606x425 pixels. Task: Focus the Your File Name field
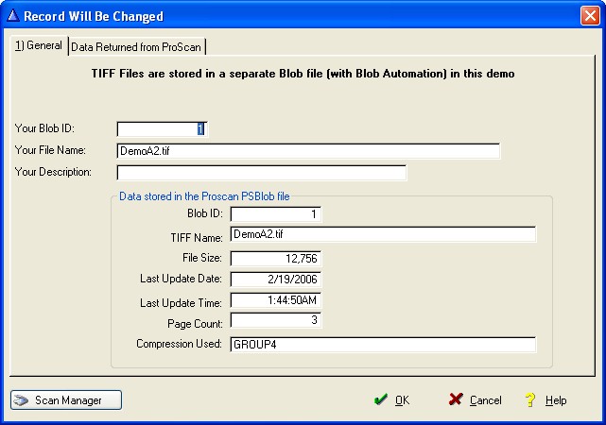click(308, 151)
